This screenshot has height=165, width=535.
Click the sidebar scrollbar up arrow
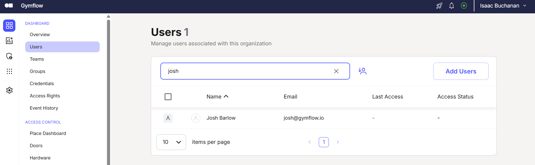[108, 16]
